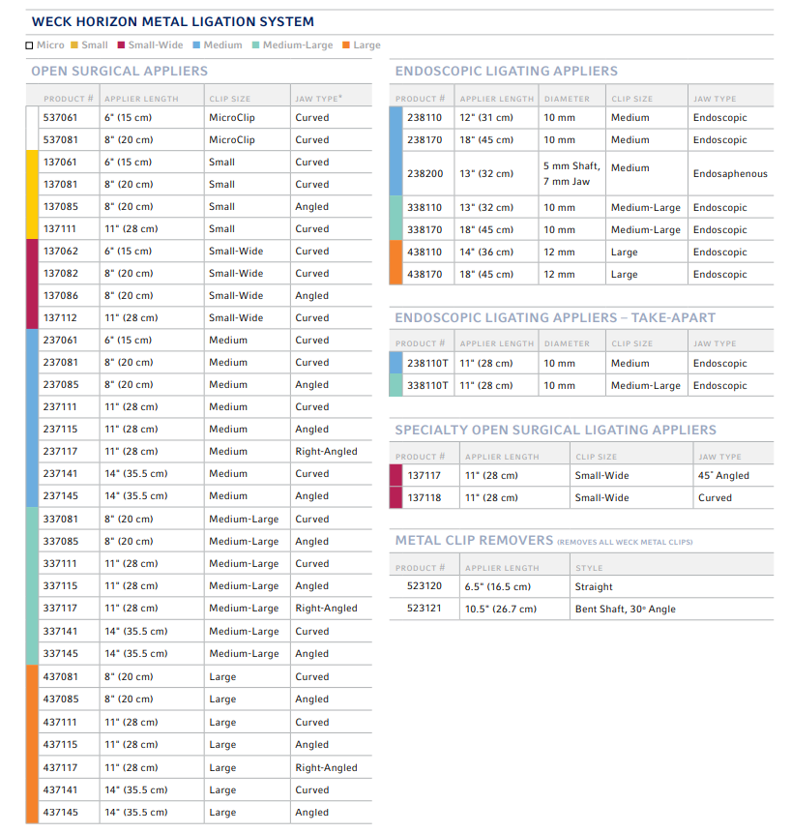
Task: Select product number 537061
Action: pos(60,118)
